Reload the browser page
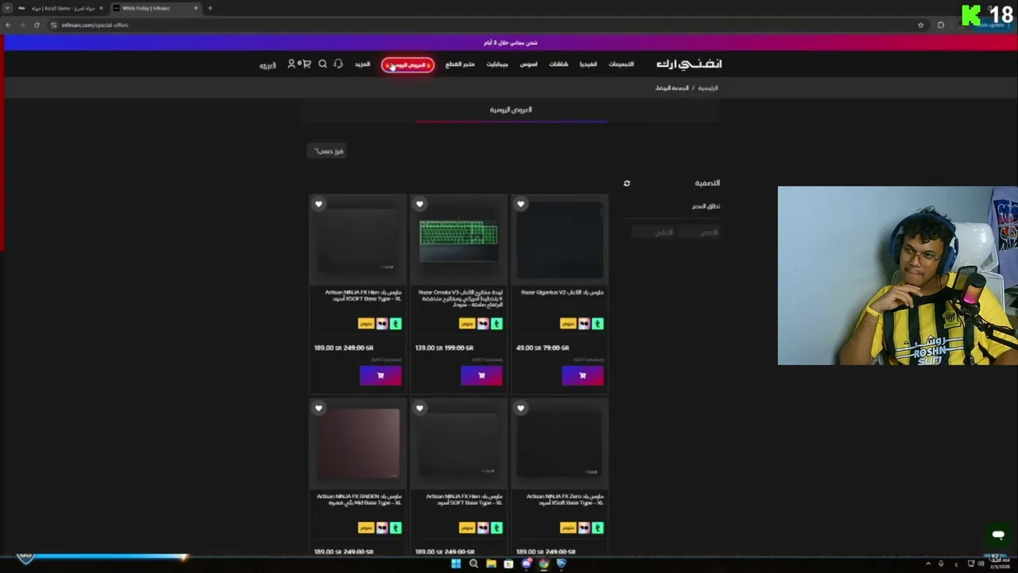1018x573 pixels. click(37, 25)
